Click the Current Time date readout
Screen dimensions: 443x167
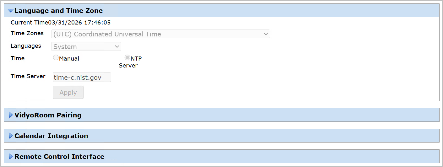pyautogui.click(x=79, y=23)
